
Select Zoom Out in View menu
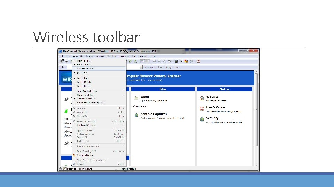[x=99, y=112]
